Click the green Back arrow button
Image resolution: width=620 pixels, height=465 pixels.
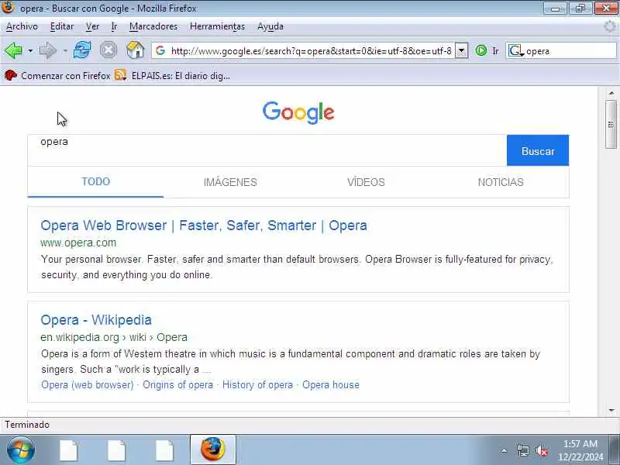point(13,51)
